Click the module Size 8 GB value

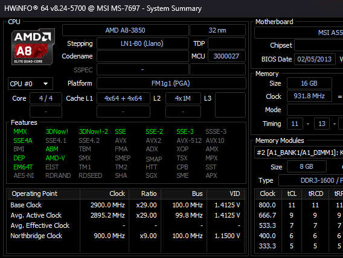(x=307, y=166)
